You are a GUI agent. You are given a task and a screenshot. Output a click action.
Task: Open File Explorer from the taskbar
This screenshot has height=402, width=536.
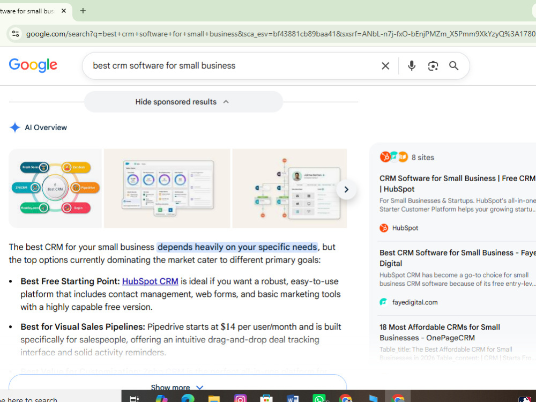click(x=214, y=399)
